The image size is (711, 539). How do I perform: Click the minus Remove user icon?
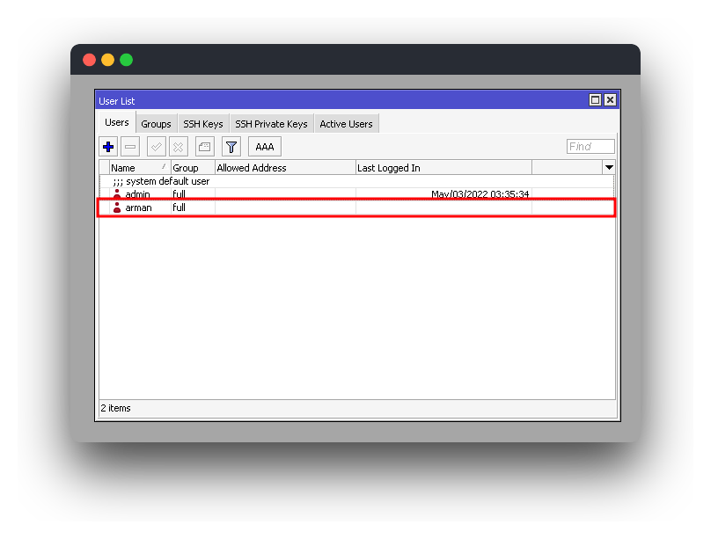[130, 147]
